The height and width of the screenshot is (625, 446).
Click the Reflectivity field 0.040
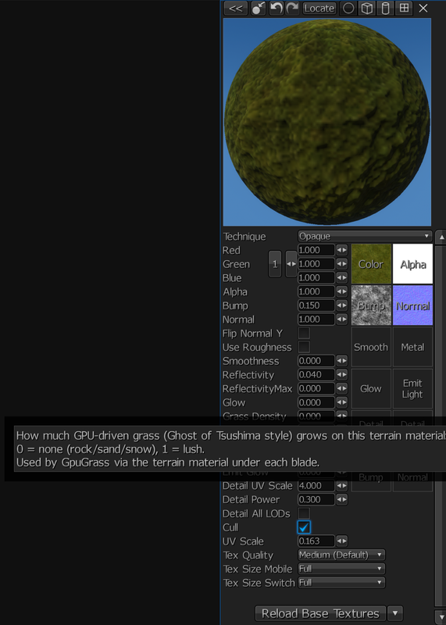(316, 375)
